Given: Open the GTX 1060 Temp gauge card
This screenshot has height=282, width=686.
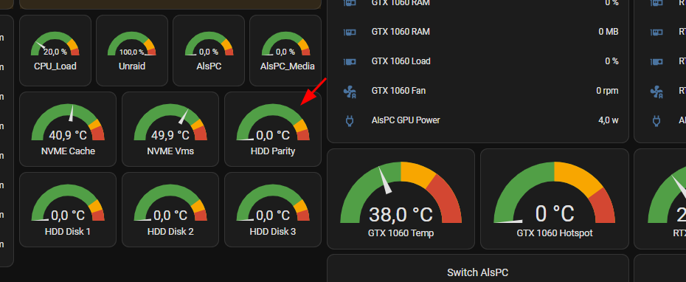Looking at the screenshot, I should 401,199.
